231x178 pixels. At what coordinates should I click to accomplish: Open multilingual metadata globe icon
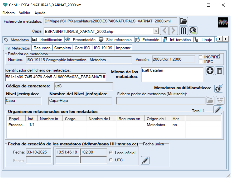219,88
